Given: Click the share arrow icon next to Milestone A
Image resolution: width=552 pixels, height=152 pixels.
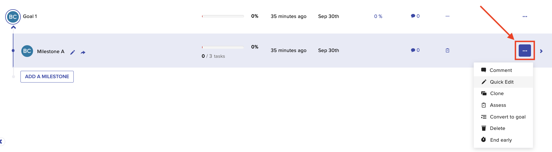Looking at the screenshot, I should (83, 52).
